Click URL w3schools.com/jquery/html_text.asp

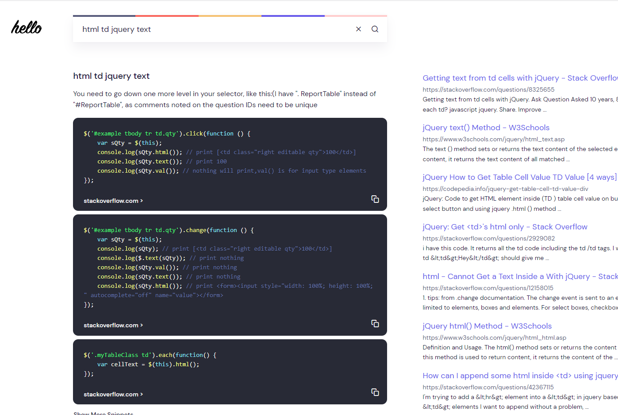coord(494,139)
